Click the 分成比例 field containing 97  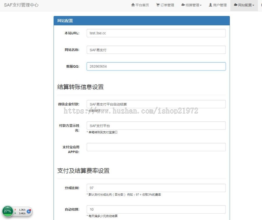click(156, 188)
